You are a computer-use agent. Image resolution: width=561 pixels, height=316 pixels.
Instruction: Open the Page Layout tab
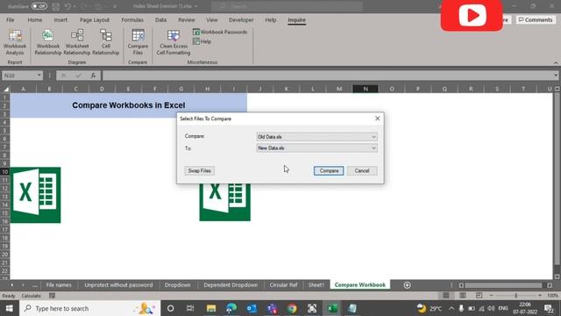(x=95, y=20)
